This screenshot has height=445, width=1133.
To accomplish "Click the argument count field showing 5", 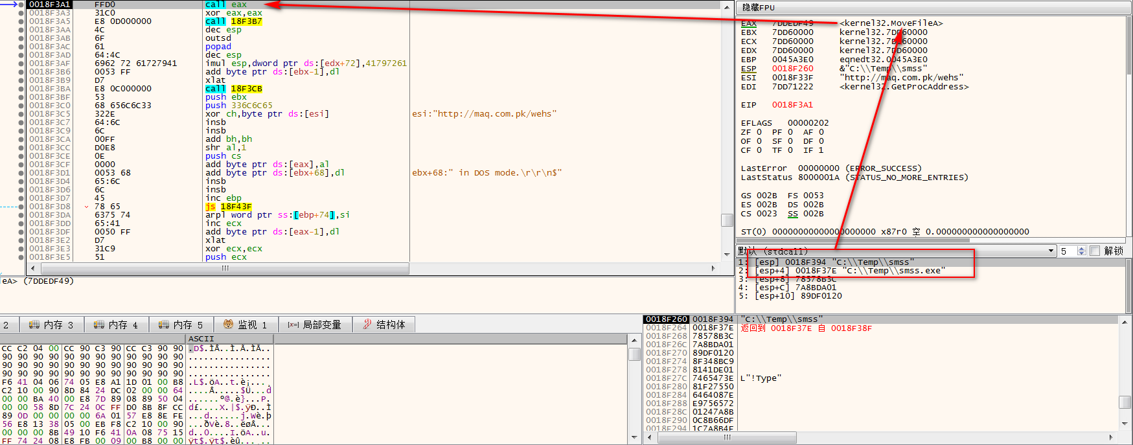I will [1068, 251].
